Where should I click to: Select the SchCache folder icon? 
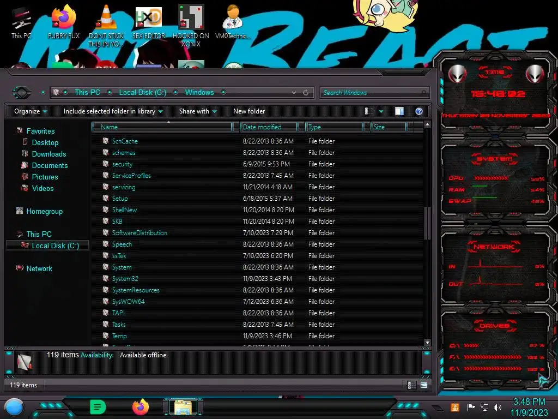point(106,141)
